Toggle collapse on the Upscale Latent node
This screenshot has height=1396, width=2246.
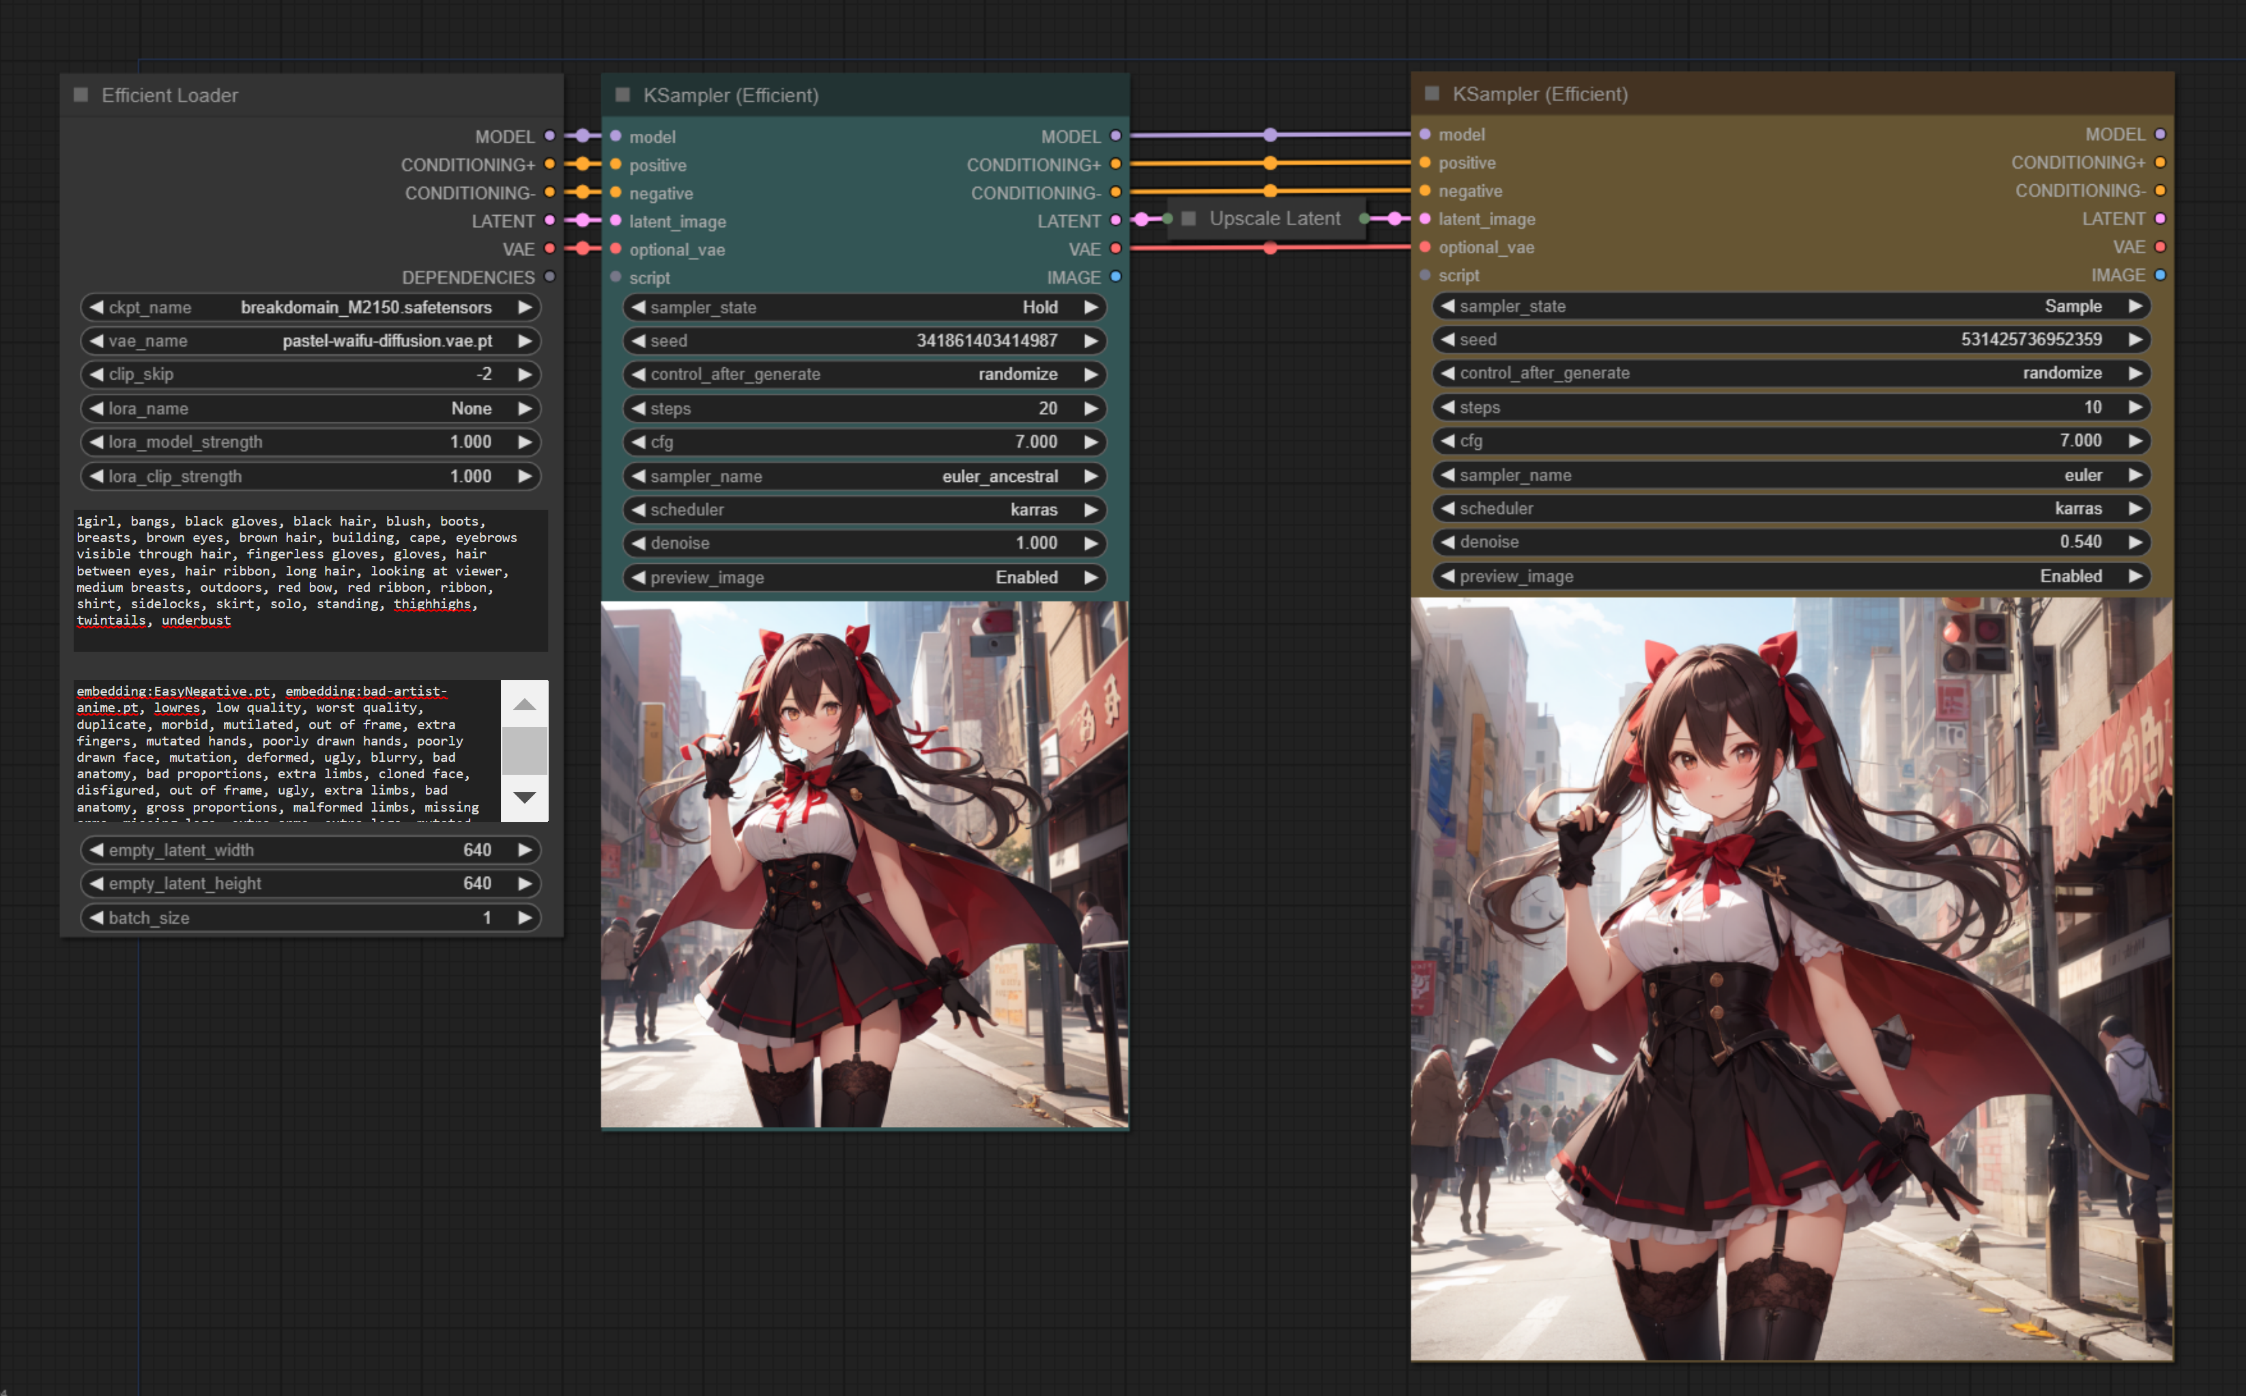tap(1188, 219)
